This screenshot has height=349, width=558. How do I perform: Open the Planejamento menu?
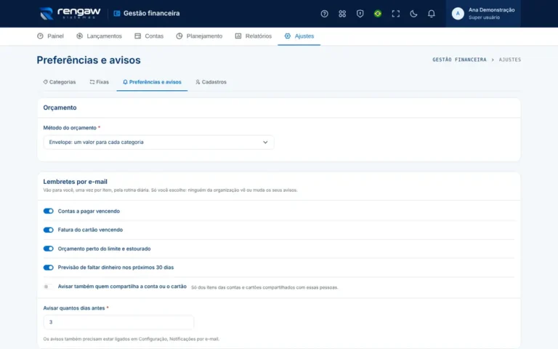[199, 36]
